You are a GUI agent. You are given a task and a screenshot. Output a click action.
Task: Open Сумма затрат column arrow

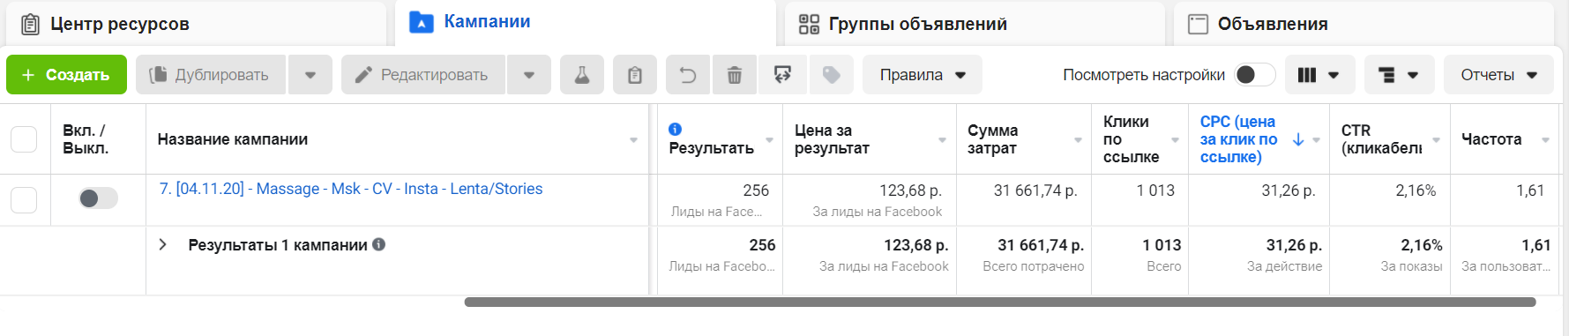pyautogui.click(x=1078, y=140)
